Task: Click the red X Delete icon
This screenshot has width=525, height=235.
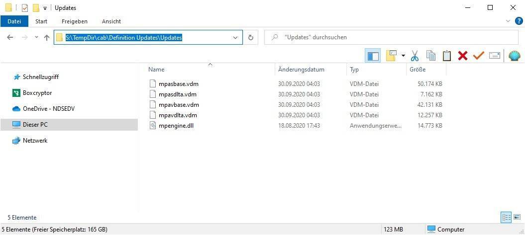Action: (x=463, y=56)
